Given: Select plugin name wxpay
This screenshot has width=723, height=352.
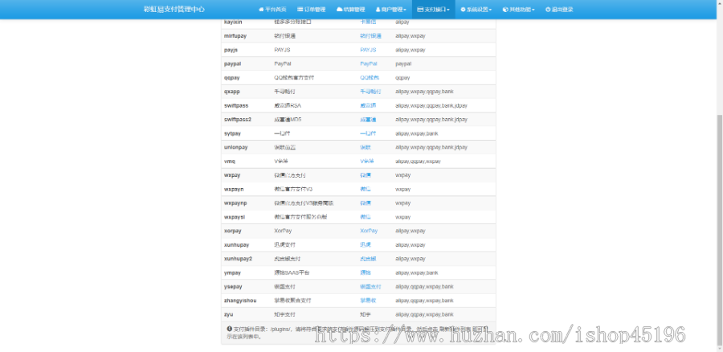Looking at the screenshot, I should (232, 175).
